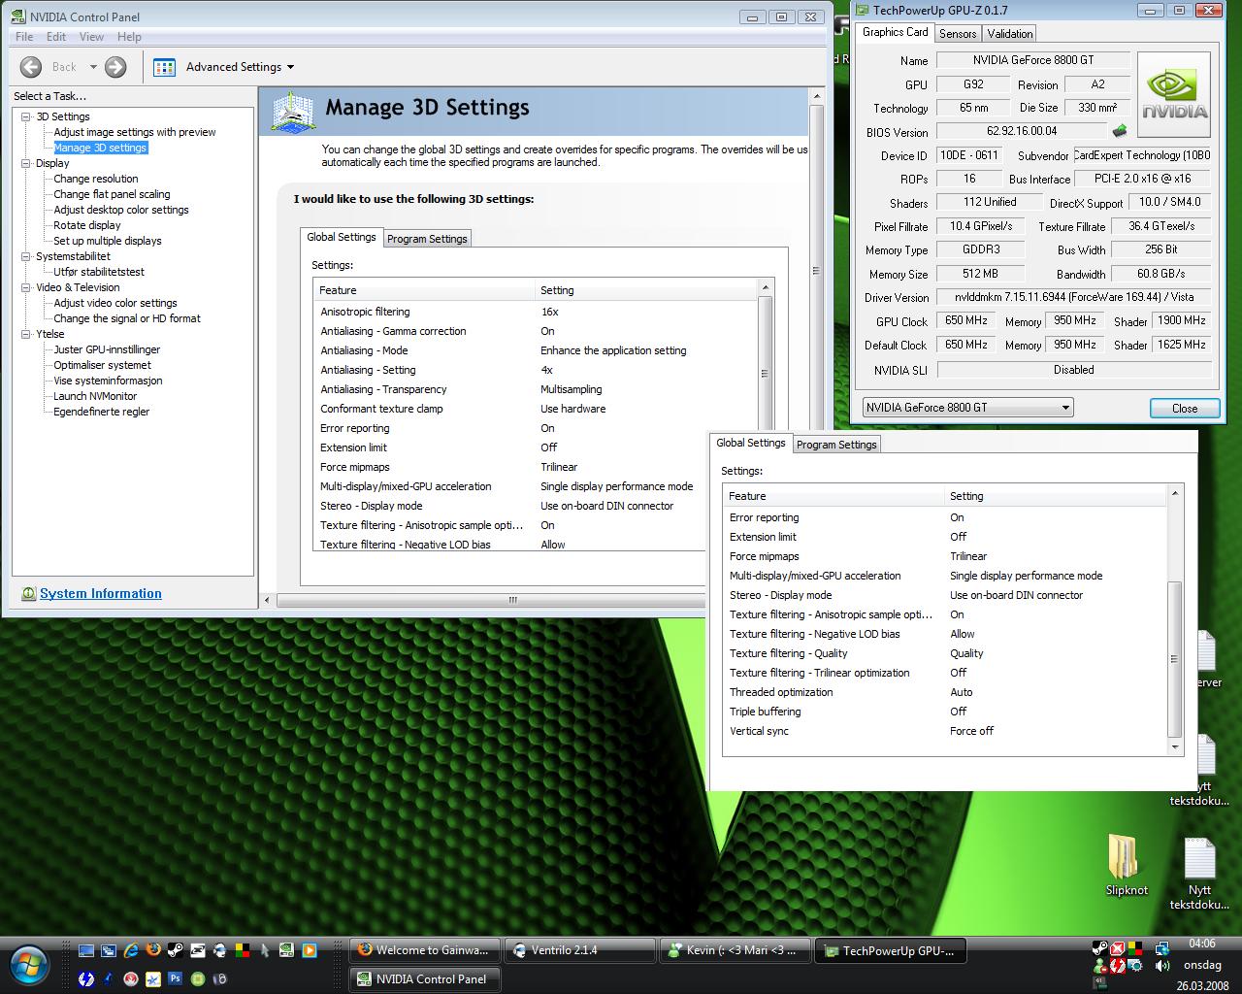The width and height of the screenshot is (1242, 994).
Task: Click the GPU Clock 650 MHz field
Action: click(966, 320)
